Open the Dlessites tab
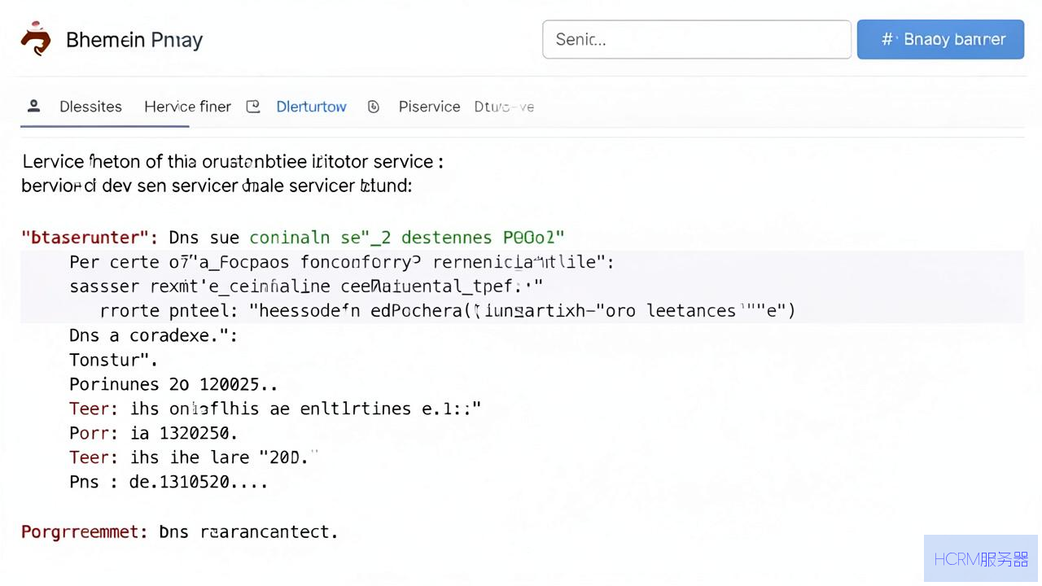 [90, 107]
